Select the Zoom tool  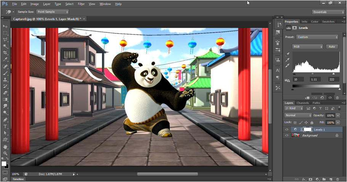point(5,154)
